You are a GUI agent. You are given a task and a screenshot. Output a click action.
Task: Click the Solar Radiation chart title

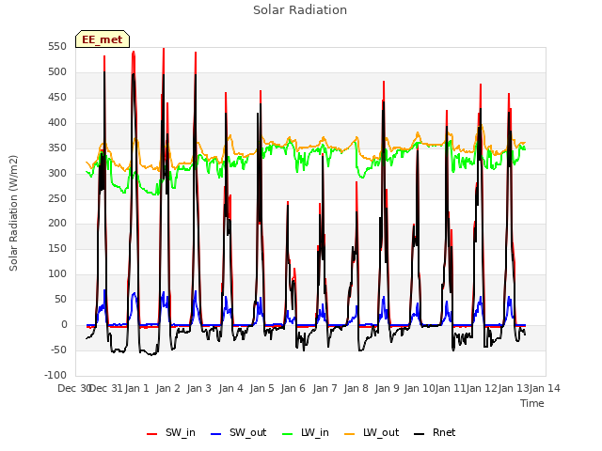coord(300,10)
